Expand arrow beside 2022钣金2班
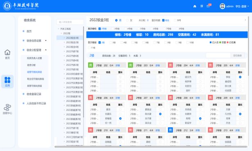 click(64, 42)
